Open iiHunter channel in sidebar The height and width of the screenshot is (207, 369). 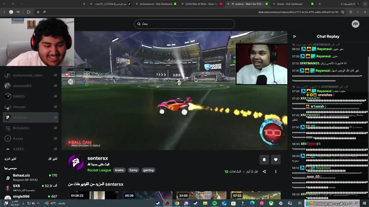pyautogui.click(x=31, y=107)
